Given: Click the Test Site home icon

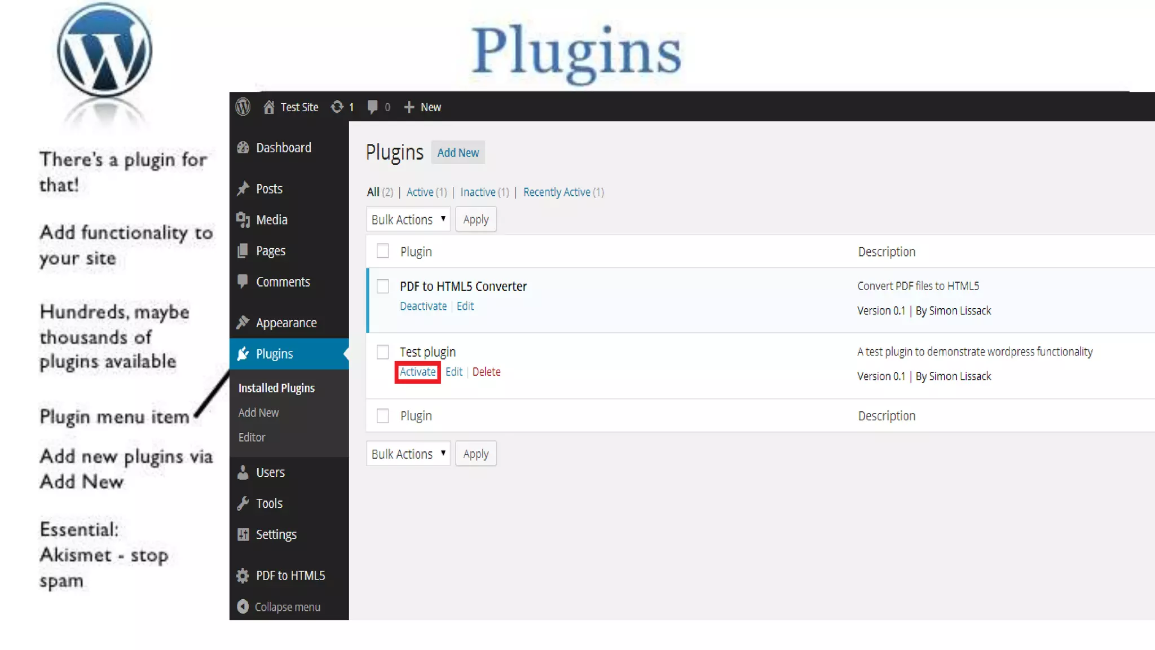Looking at the screenshot, I should click(269, 107).
